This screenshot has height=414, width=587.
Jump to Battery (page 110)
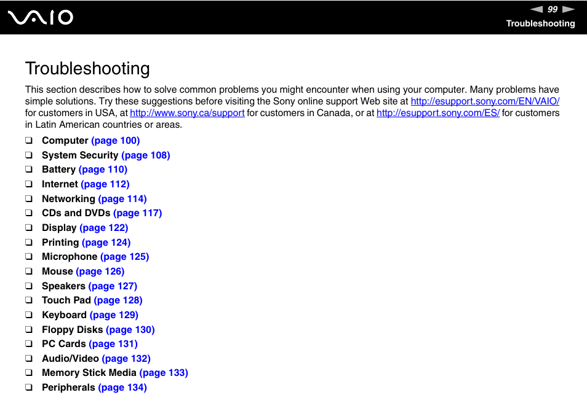[x=103, y=170]
